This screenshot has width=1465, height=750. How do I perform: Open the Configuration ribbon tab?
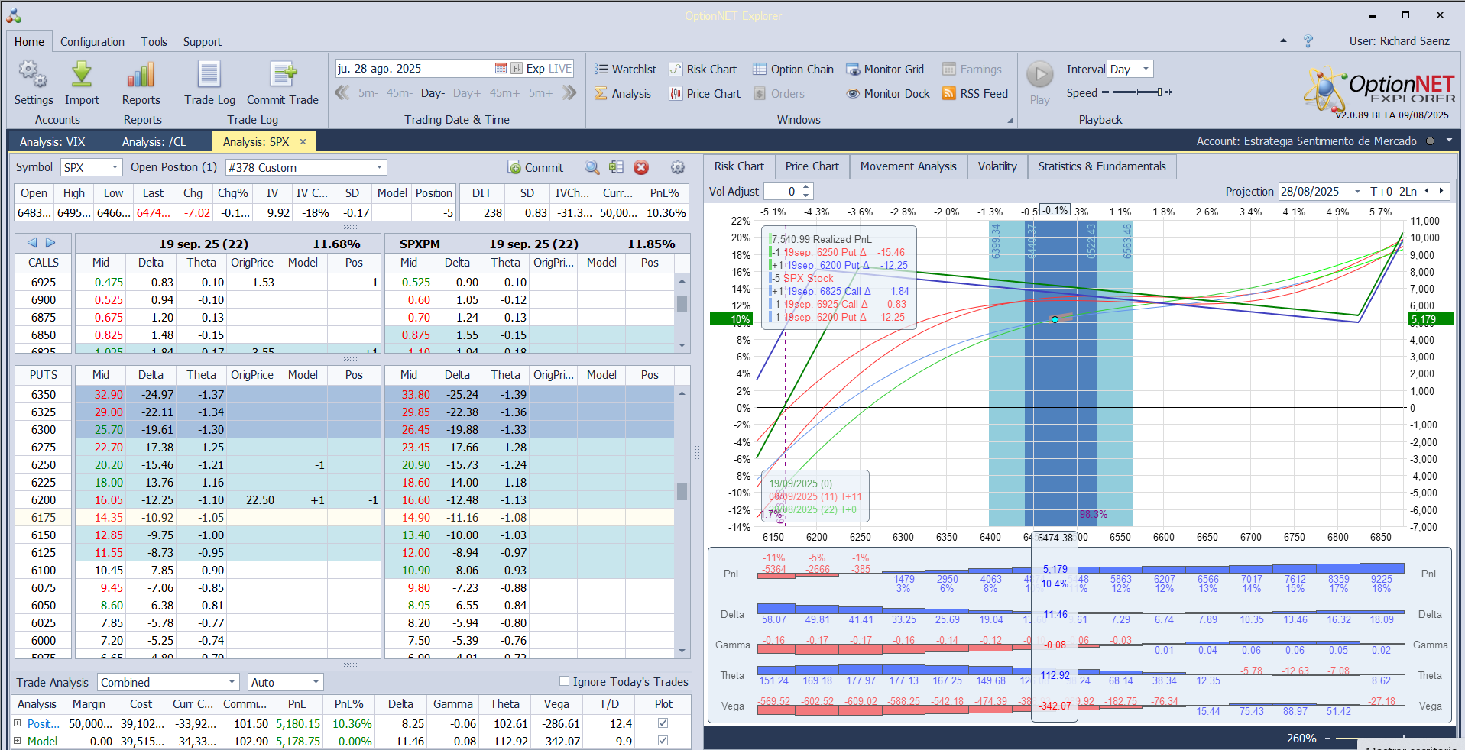[x=92, y=42]
